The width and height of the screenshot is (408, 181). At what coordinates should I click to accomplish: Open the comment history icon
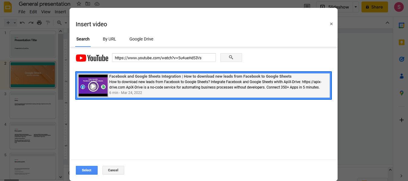tap(307, 6)
